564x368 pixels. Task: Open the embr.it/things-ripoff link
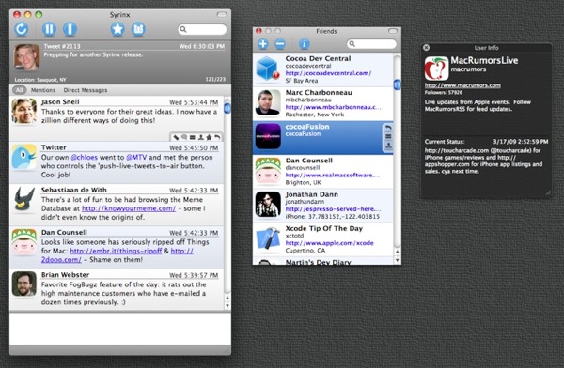tap(116, 251)
